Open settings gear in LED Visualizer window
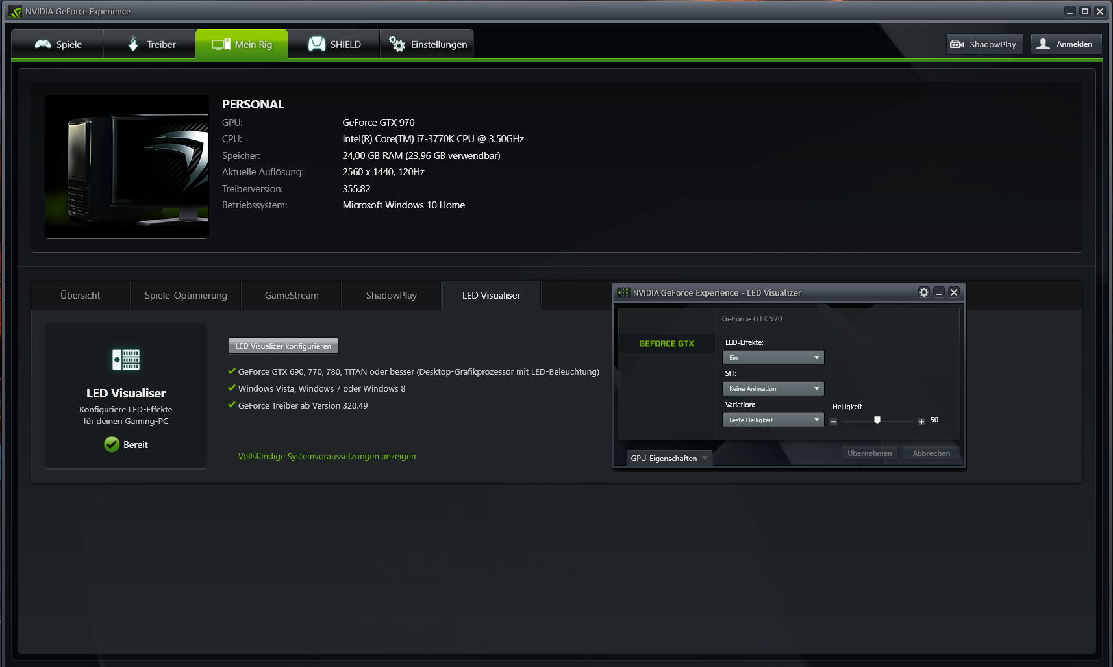The height and width of the screenshot is (667, 1113). point(924,292)
